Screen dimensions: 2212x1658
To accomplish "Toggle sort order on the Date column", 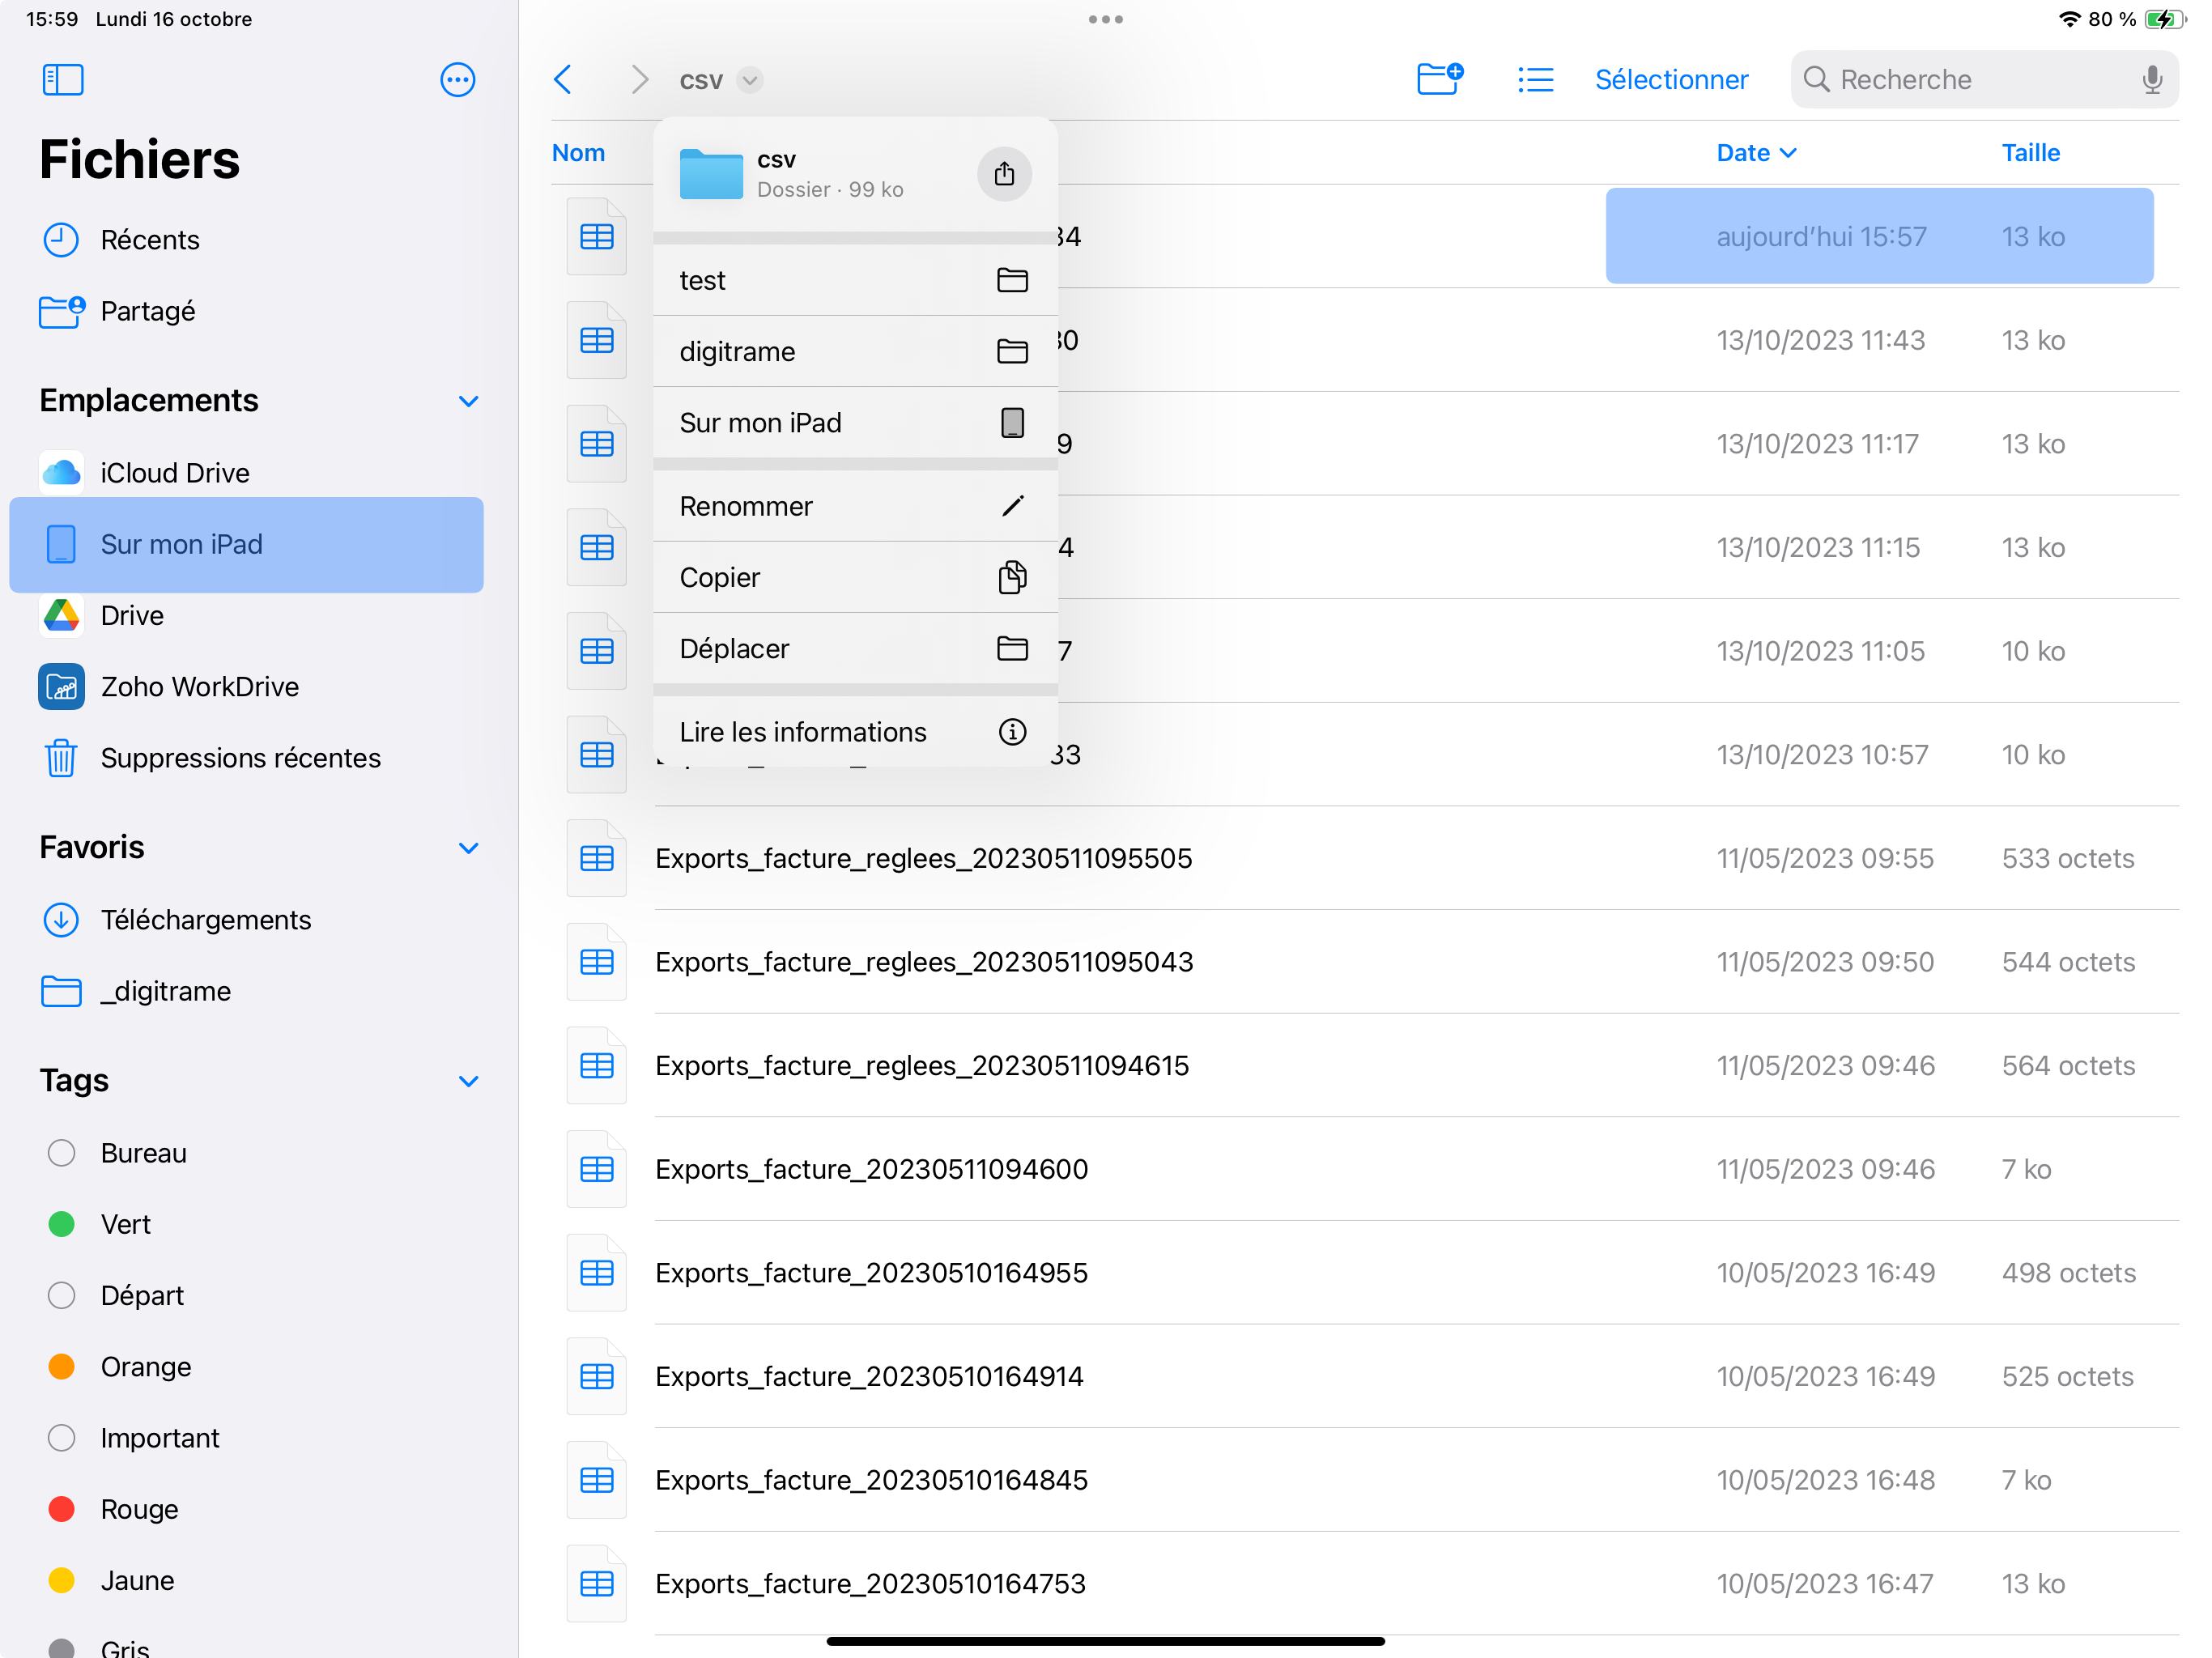I will [1756, 153].
